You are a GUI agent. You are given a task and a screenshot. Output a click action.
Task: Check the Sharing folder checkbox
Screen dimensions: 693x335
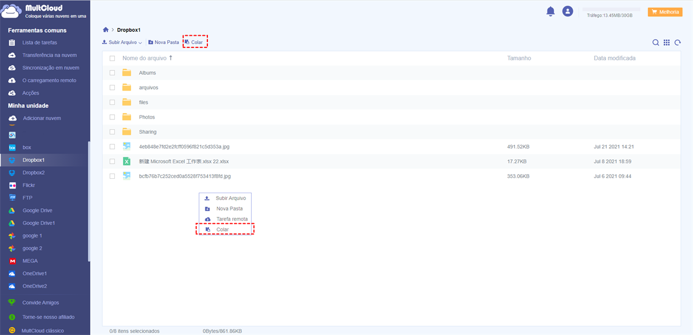pos(112,131)
